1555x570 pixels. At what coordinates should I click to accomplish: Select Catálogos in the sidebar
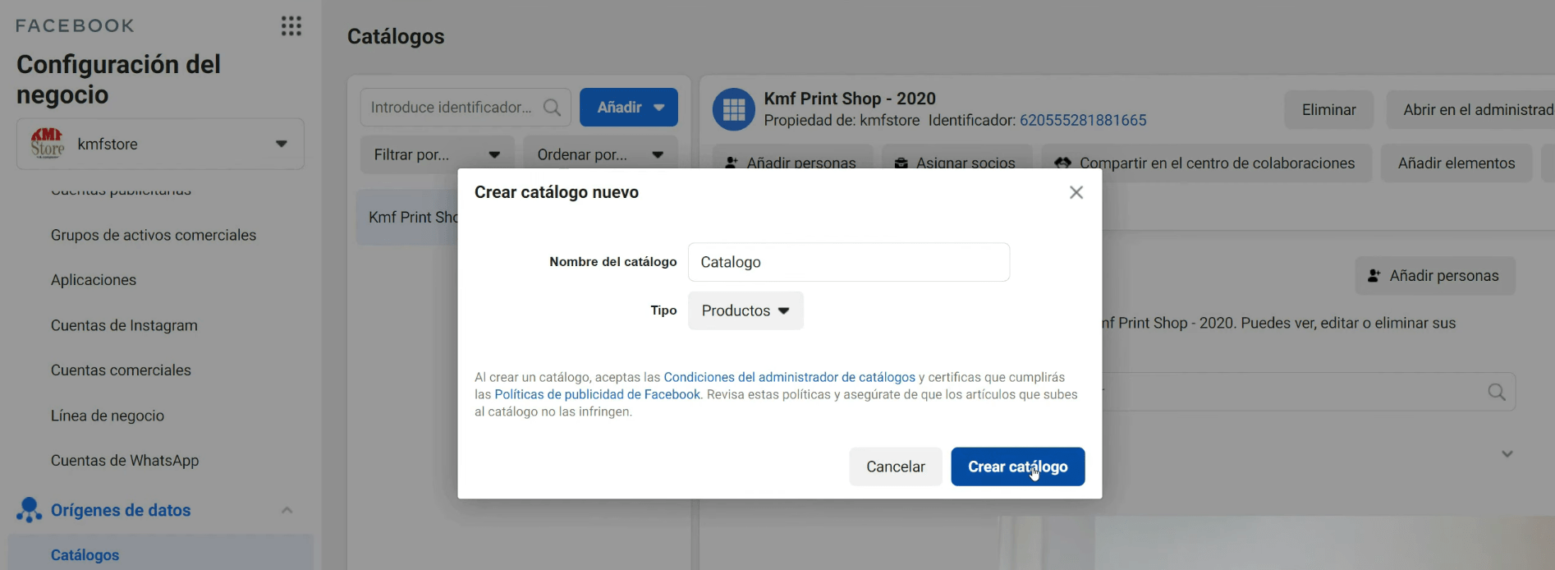point(161,555)
